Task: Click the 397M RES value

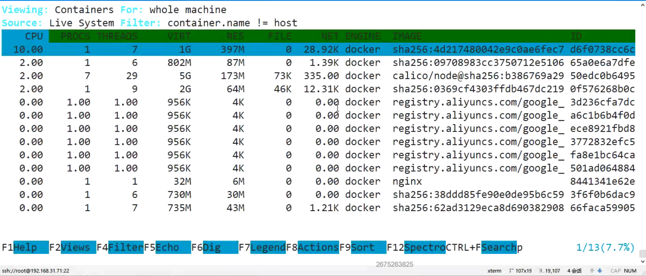Action: pos(232,49)
